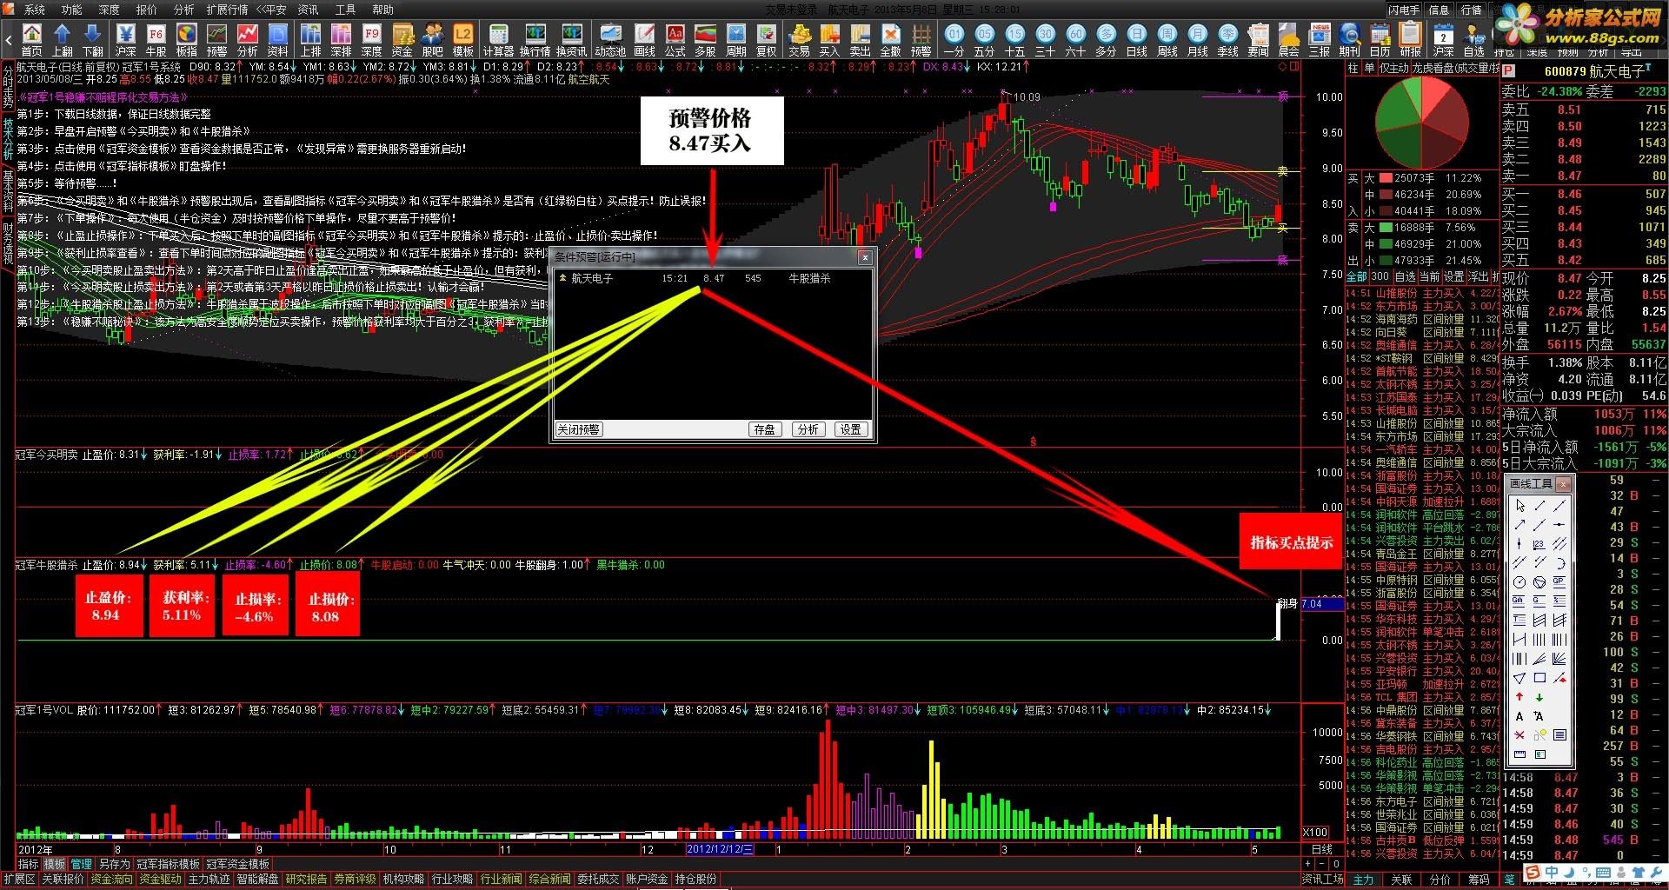The image size is (1669, 890).
Task: Click the 存盘 save button
Action: pyautogui.click(x=765, y=429)
